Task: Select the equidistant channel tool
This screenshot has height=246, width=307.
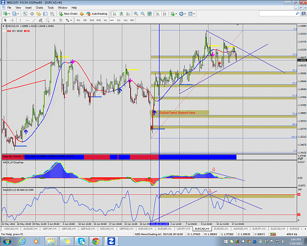Action: click(41, 20)
